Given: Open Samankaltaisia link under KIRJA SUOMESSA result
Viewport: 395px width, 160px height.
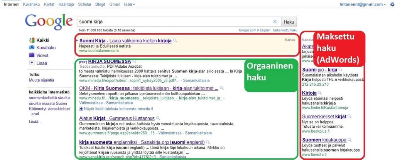Looking at the screenshot, I should [x=196, y=81].
